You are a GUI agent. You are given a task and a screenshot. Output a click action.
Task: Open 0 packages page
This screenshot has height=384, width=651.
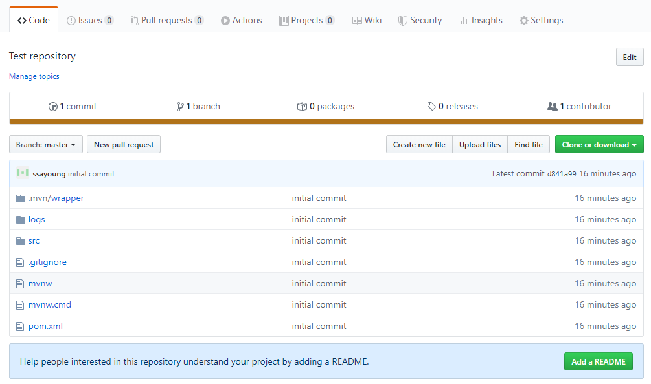pos(326,107)
